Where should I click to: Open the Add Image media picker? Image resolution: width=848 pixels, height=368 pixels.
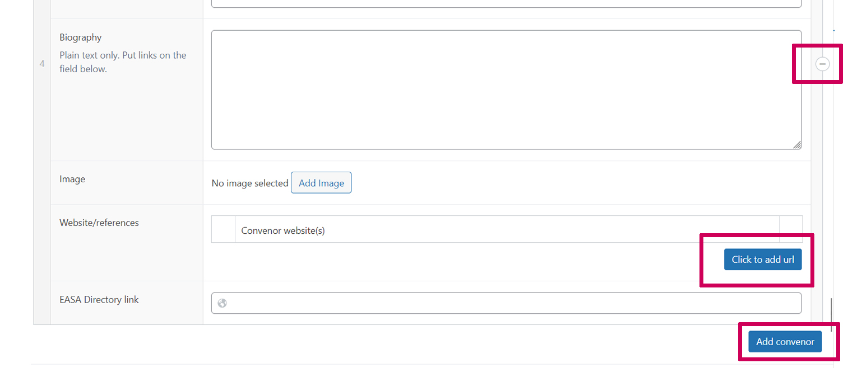click(321, 183)
